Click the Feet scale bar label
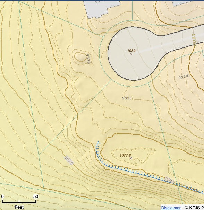The image size is (204, 210). click(19, 207)
